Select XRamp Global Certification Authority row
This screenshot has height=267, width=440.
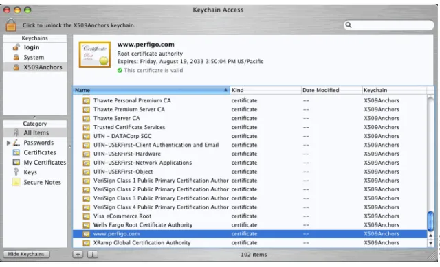250,242
